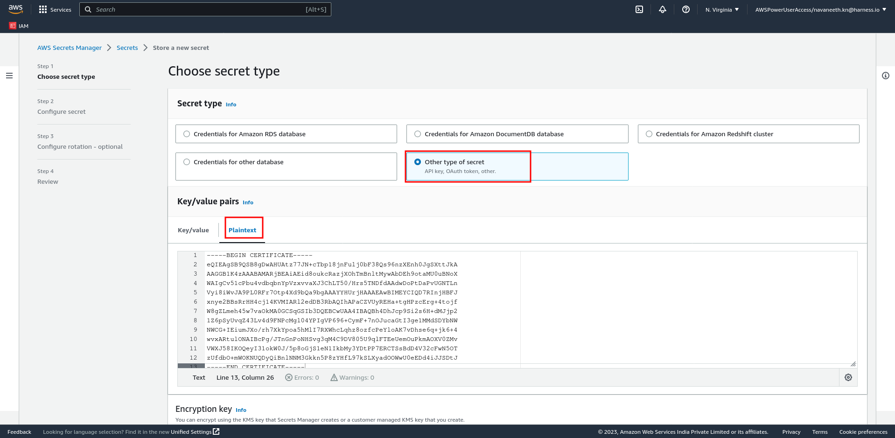Open the info panel icon on the right
This screenshot has height=438, width=895.
[886, 76]
